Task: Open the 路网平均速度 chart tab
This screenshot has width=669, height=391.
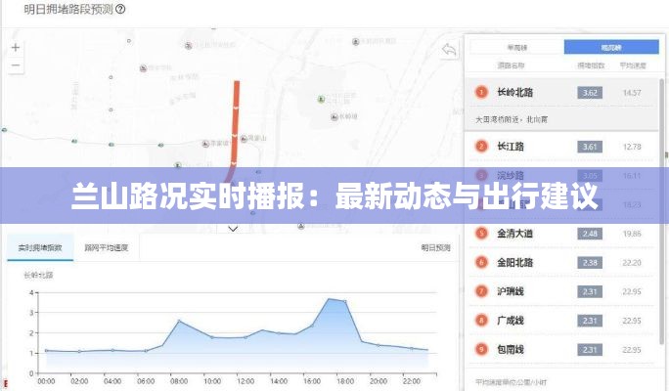Action: (x=107, y=247)
